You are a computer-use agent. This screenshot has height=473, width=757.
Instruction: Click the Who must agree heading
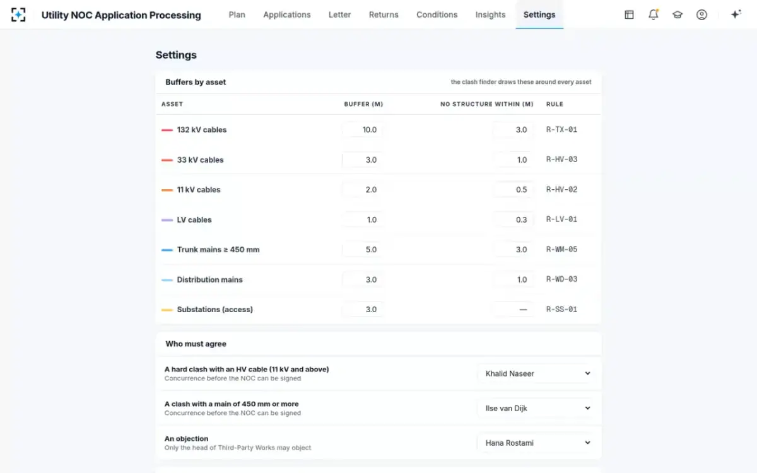196,344
